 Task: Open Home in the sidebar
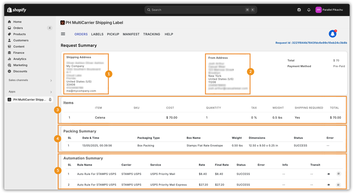(x=17, y=22)
